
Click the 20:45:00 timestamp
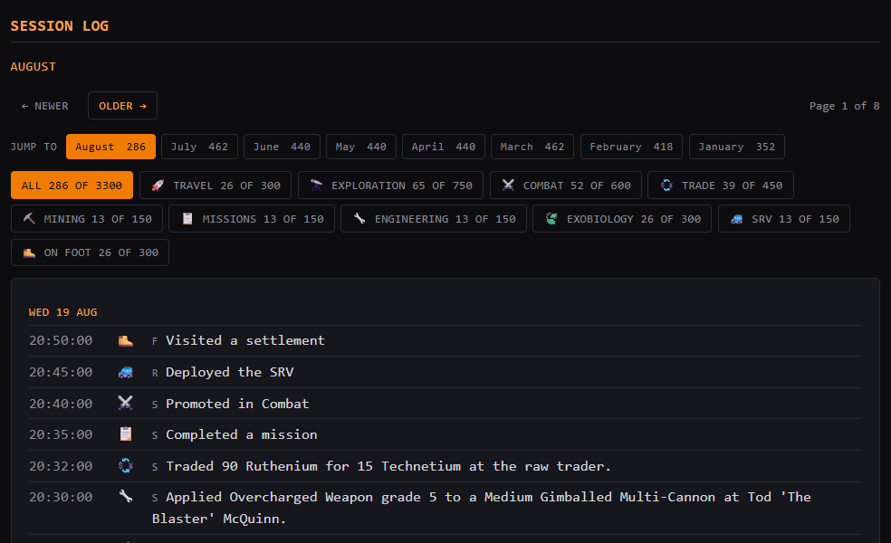[61, 372]
